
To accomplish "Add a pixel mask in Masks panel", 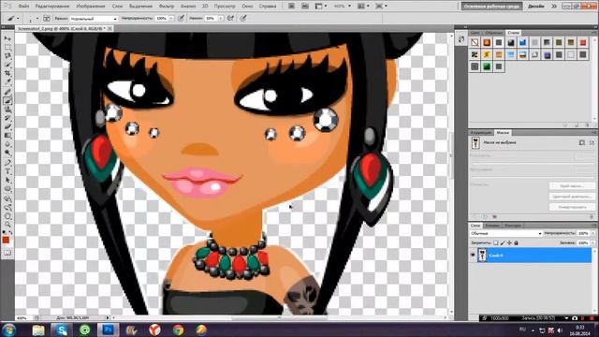I will click(x=582, y=142).
